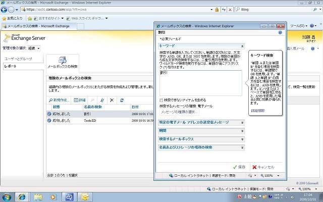Click inside the keyword text area
The height and width of the screenshot is (202, 323).
[201, 83]
